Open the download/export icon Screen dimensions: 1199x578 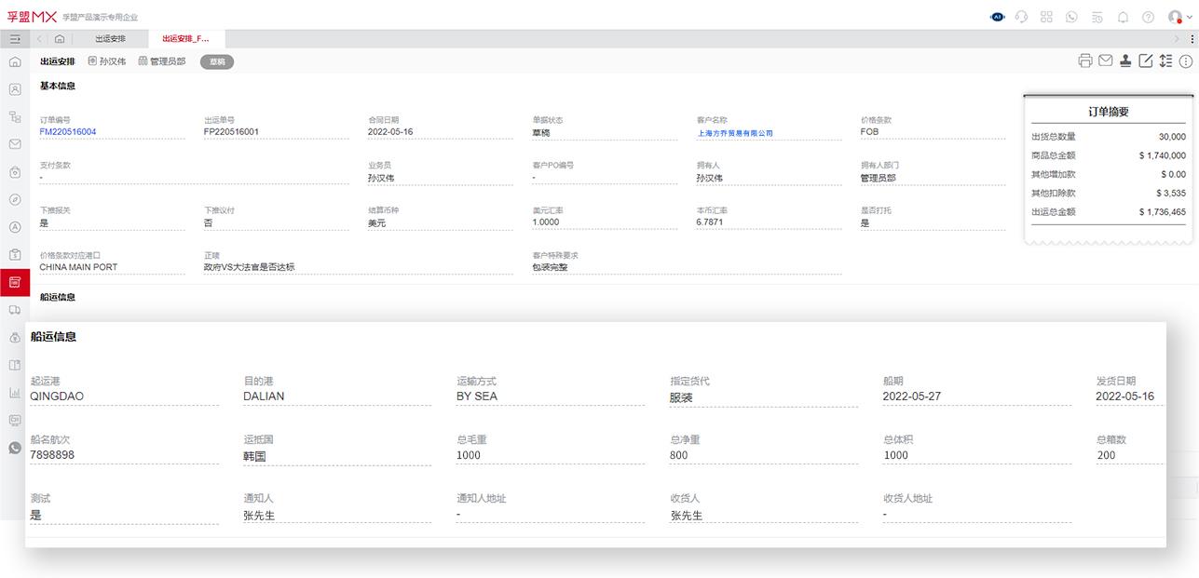pyautogui.click(x=1125, y=60)
